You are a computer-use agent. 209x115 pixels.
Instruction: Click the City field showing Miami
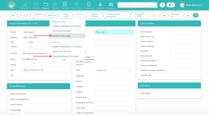point(19,46)
